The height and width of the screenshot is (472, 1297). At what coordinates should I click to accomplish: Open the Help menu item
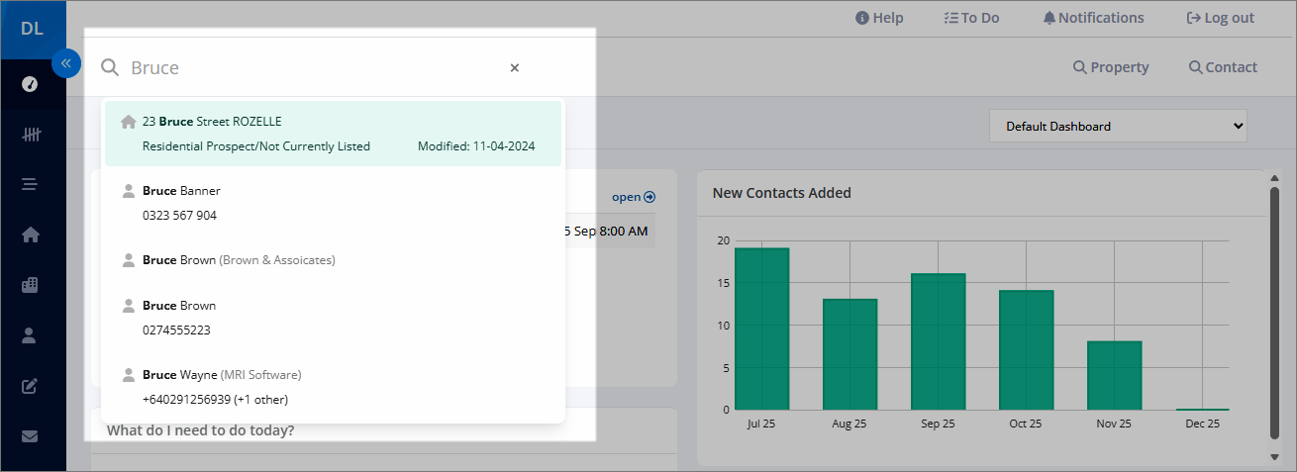(879, 18)
